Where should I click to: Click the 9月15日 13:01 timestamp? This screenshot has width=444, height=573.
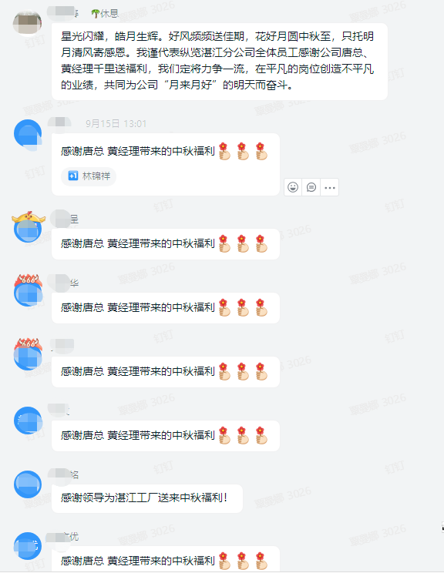116,124
